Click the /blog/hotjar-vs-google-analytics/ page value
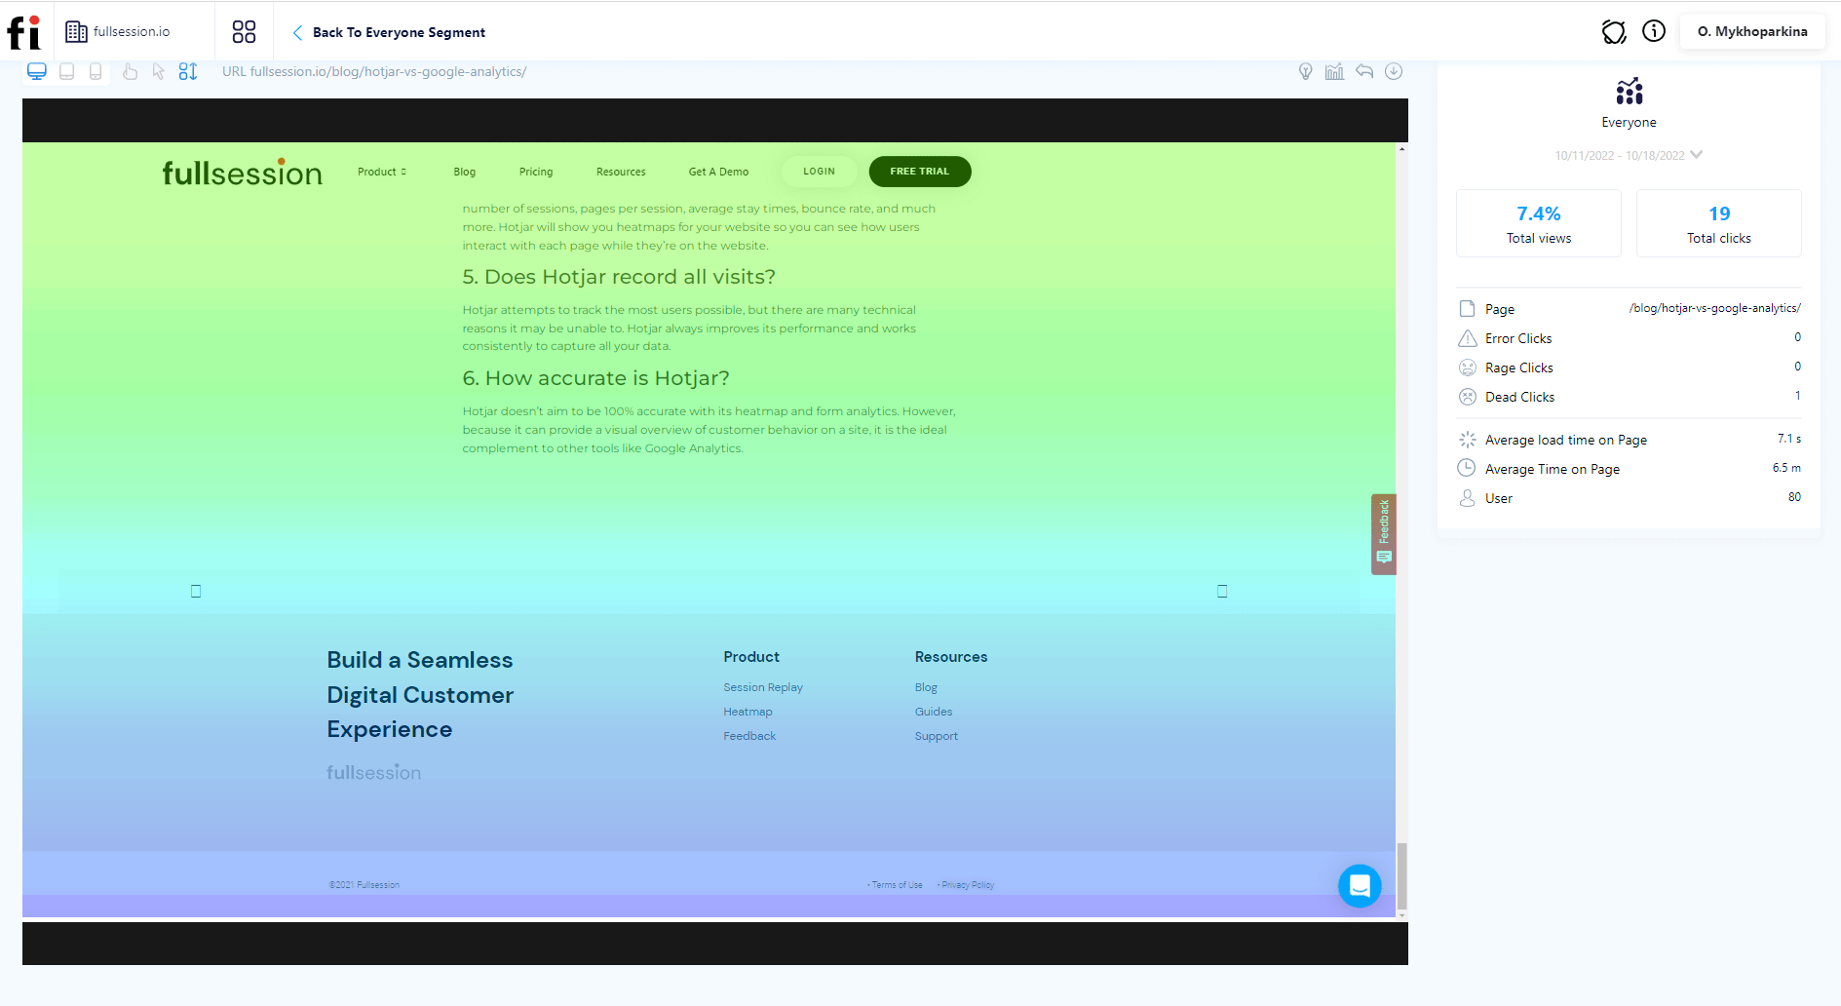1841x1006 pixels. pos(1715,308)
